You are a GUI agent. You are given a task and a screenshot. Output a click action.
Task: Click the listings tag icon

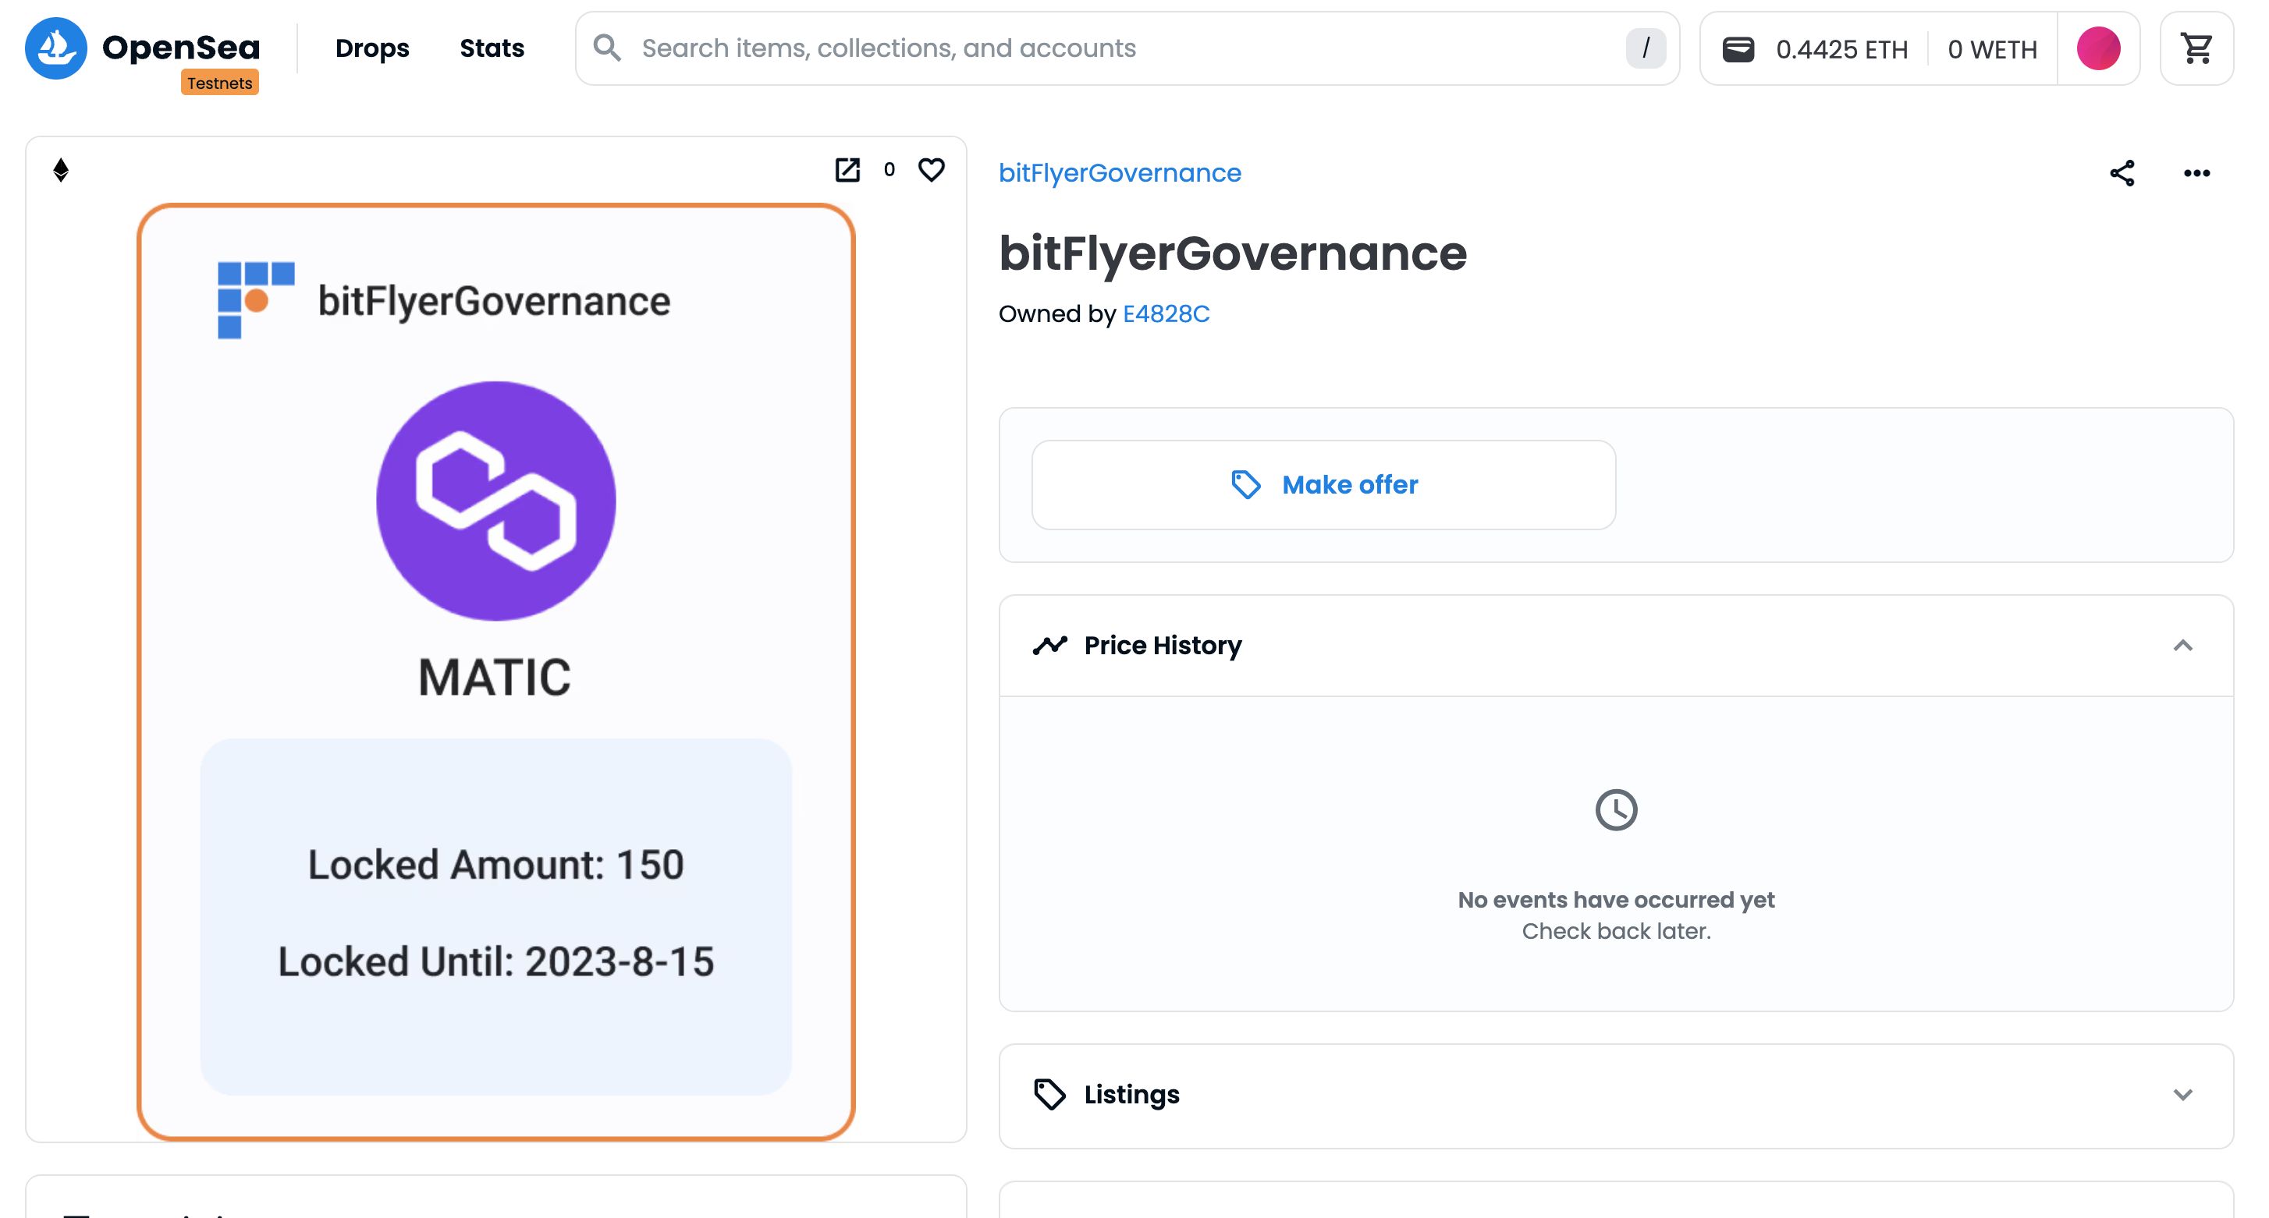tap(1049, 1093)
